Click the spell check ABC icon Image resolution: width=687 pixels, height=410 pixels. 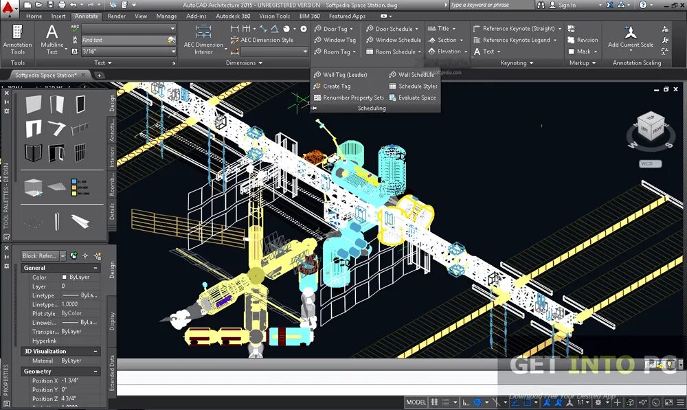(74, 28)
